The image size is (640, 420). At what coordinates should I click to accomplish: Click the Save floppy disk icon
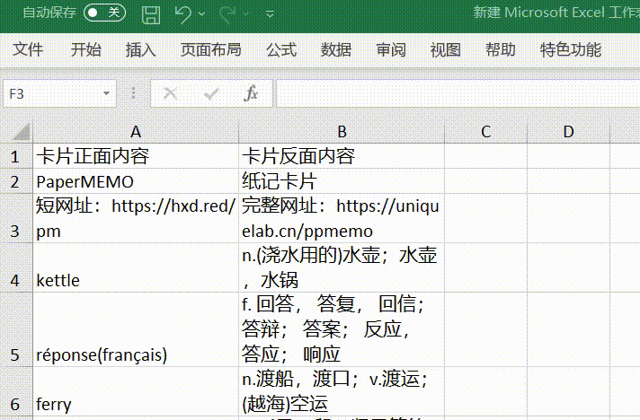[x=151, y=13]
